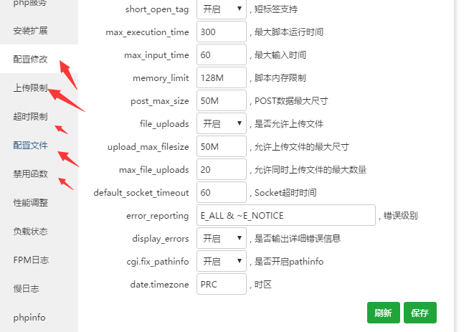The image size is (474, 332).
Task: Click the max_execution_time input field
Action: (x=221, y=32)
